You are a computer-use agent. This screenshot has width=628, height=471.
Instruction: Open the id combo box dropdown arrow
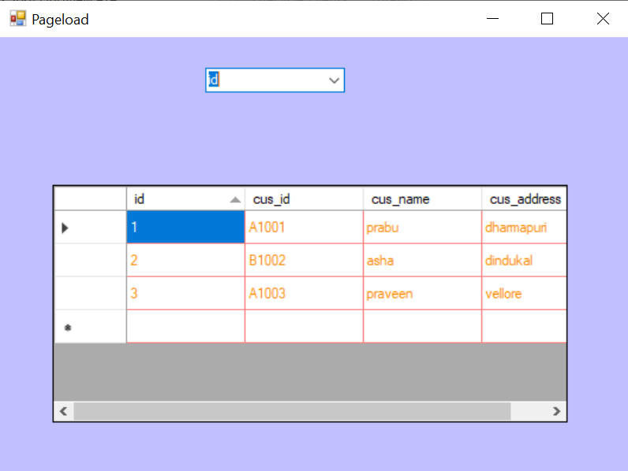click(334, 80)
